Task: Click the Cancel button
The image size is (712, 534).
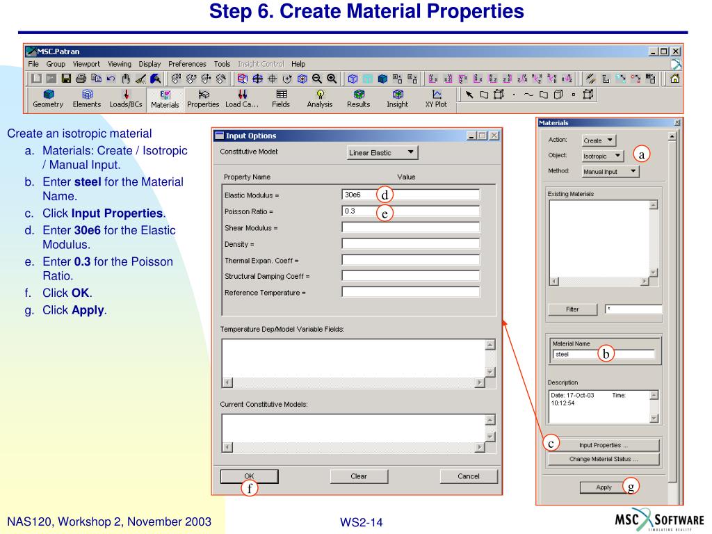Action: (x=469, y=476)
